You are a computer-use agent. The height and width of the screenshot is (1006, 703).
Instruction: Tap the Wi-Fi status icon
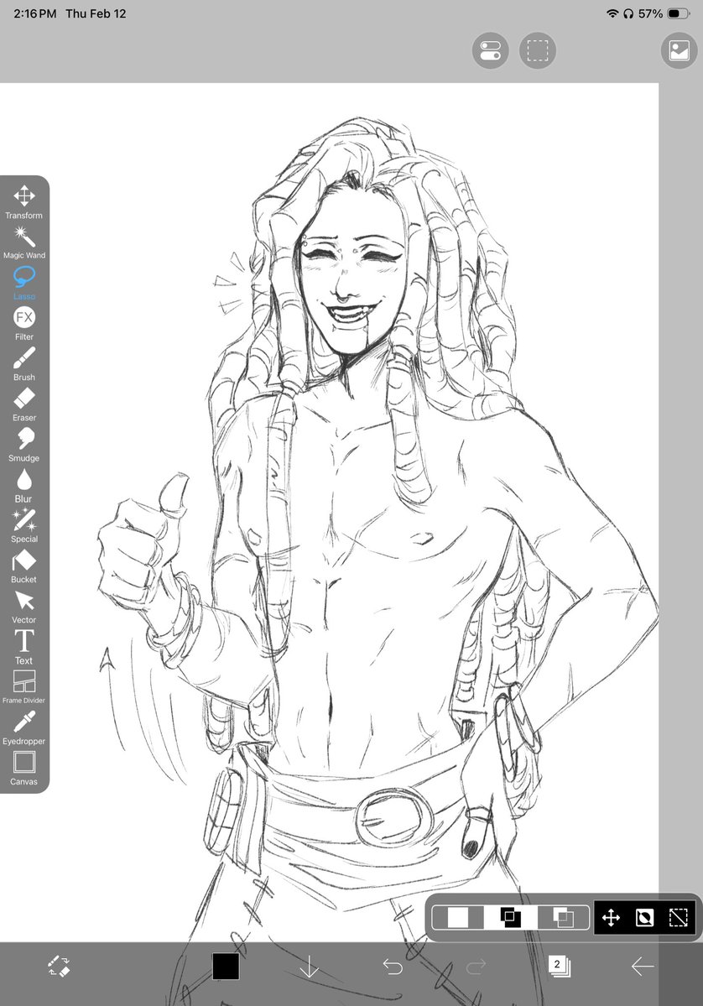(612, 13)
